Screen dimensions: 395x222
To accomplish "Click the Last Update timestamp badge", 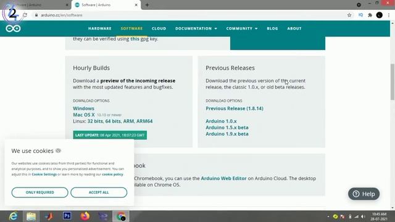I will point(110,135).
